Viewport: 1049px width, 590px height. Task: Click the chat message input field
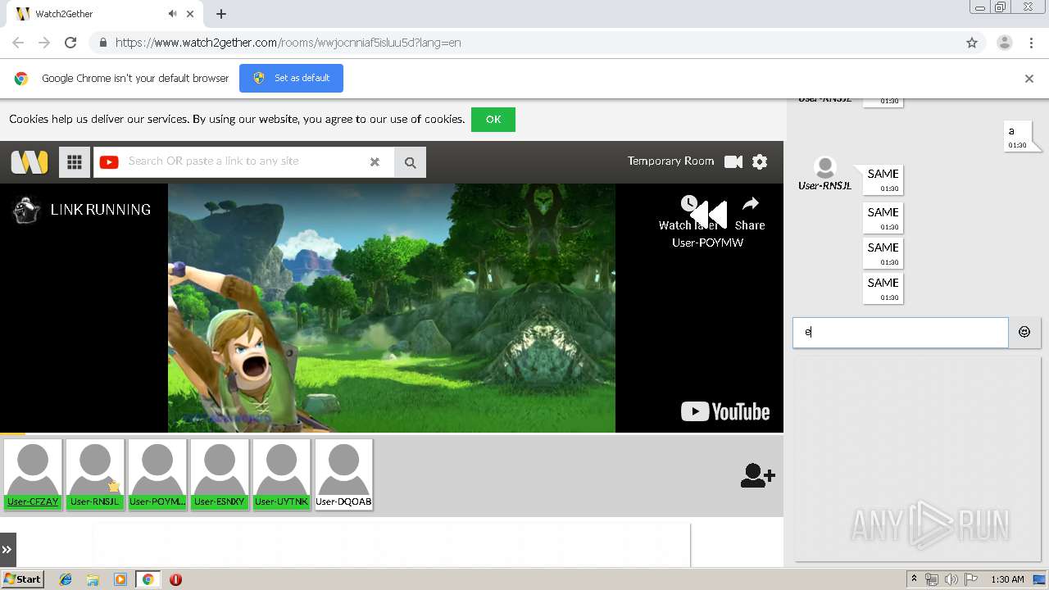[900, 333]
